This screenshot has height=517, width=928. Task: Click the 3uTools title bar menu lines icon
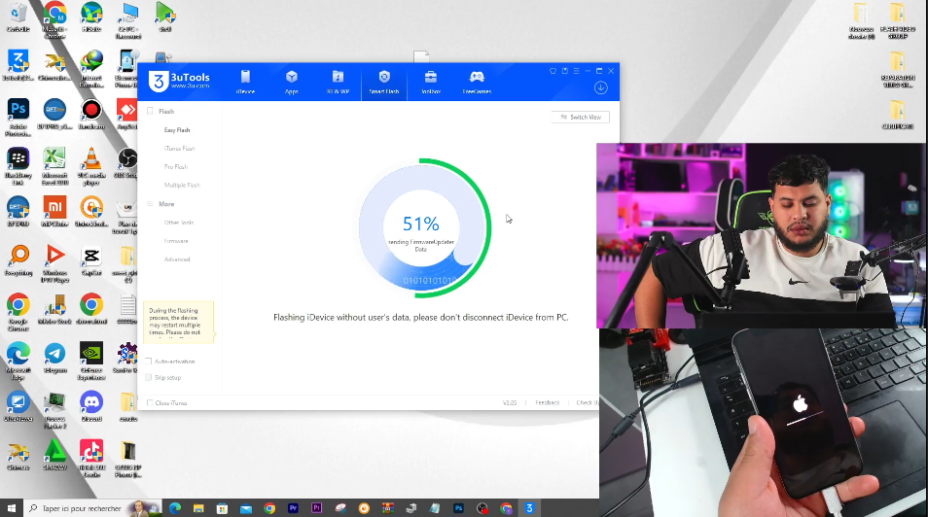(x=576, y=70)
